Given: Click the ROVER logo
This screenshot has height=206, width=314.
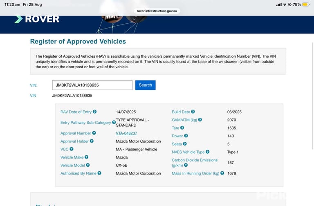Looking at the screenshot, I should 37,19.
